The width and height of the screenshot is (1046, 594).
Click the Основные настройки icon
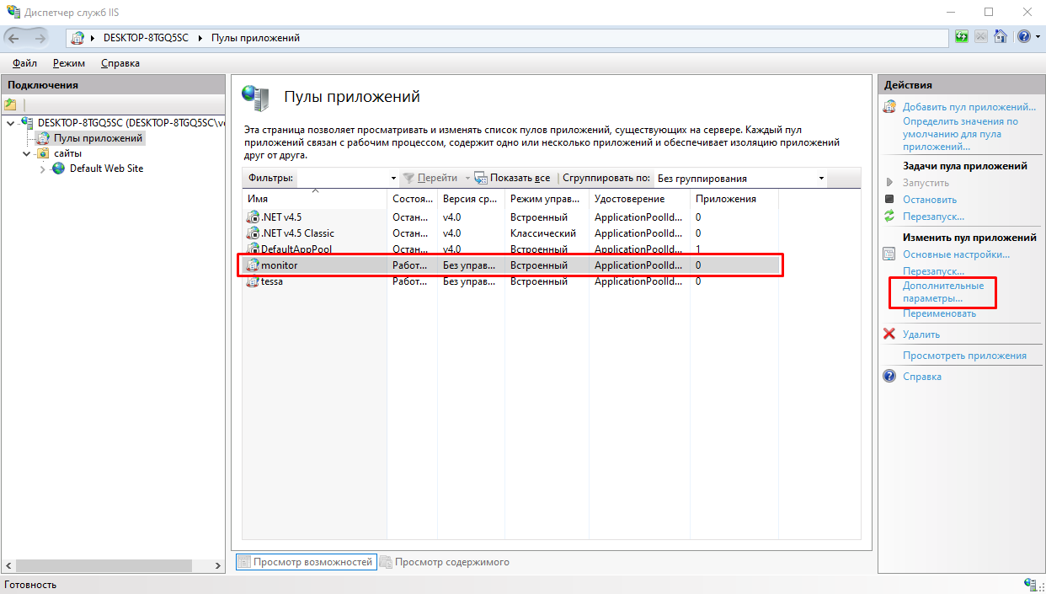889,254
